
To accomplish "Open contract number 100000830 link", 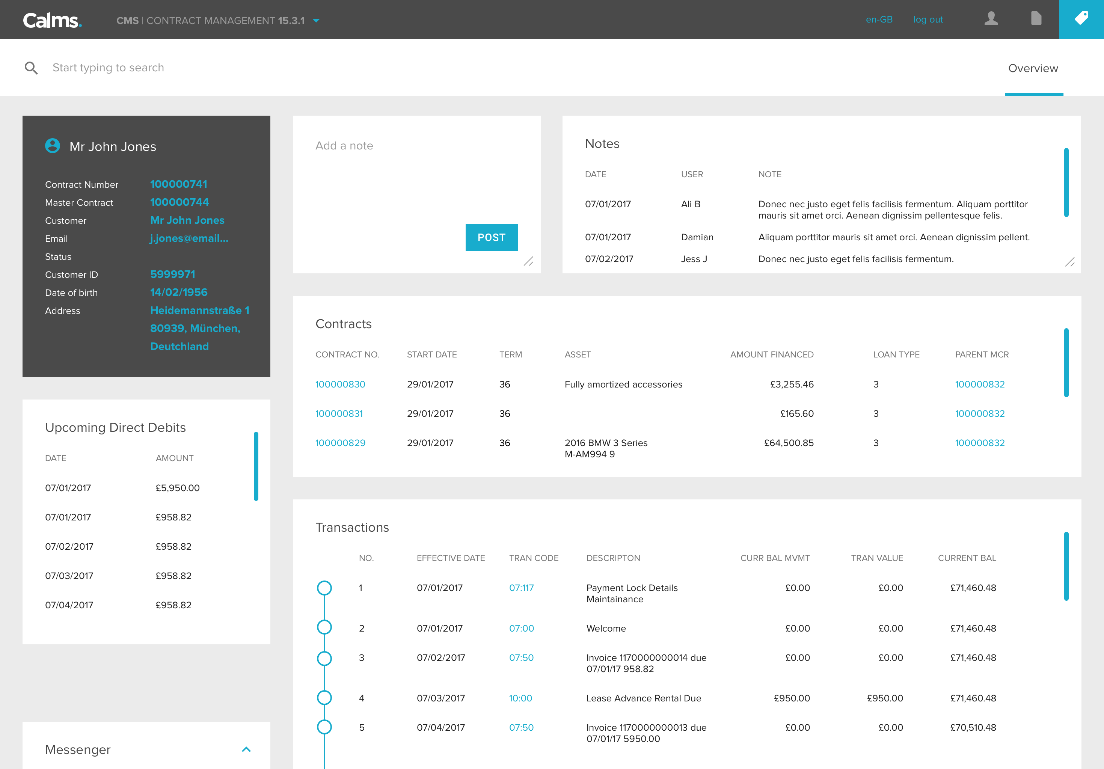I will pyautogui.click(x=340, y=384).
